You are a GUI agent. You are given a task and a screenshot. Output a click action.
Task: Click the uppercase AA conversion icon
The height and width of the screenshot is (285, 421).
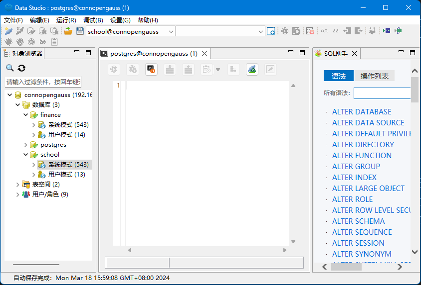pyautogui.click(x=324, y=31)
